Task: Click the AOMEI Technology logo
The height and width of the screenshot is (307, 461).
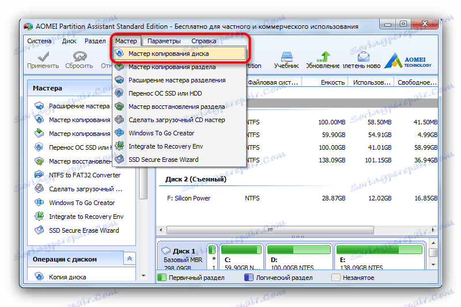Action: tap(408, 60)
